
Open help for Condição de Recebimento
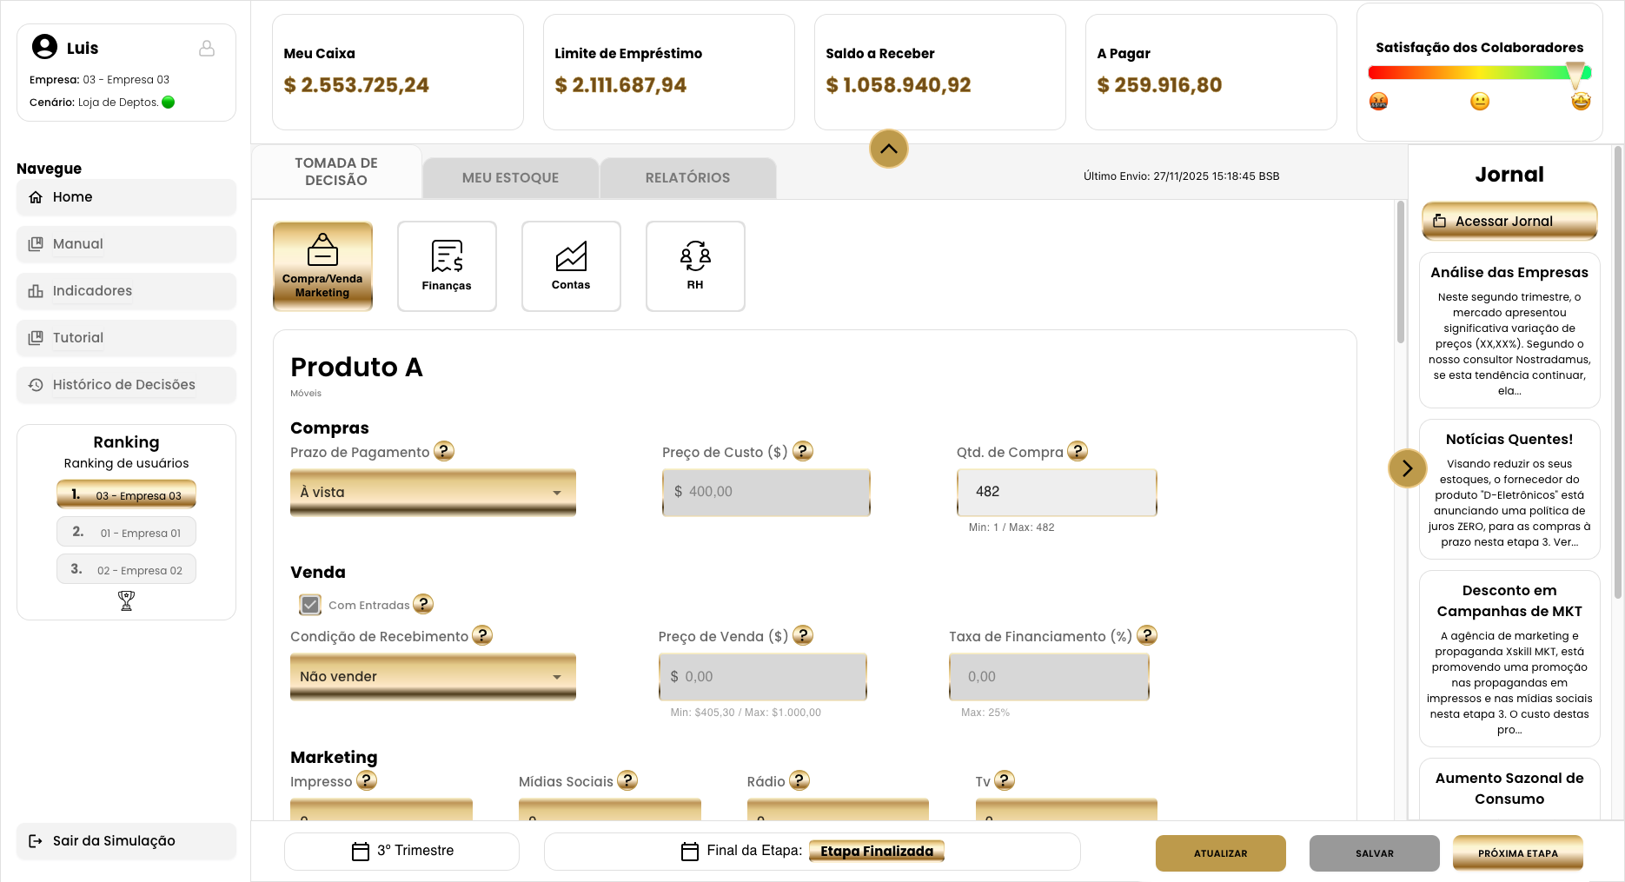pyautogui.click(x=482, y=635)
